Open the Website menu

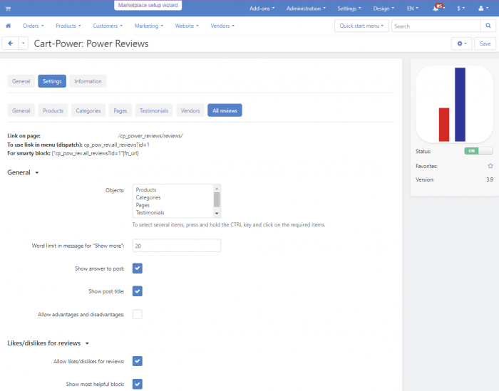(187, 26)
